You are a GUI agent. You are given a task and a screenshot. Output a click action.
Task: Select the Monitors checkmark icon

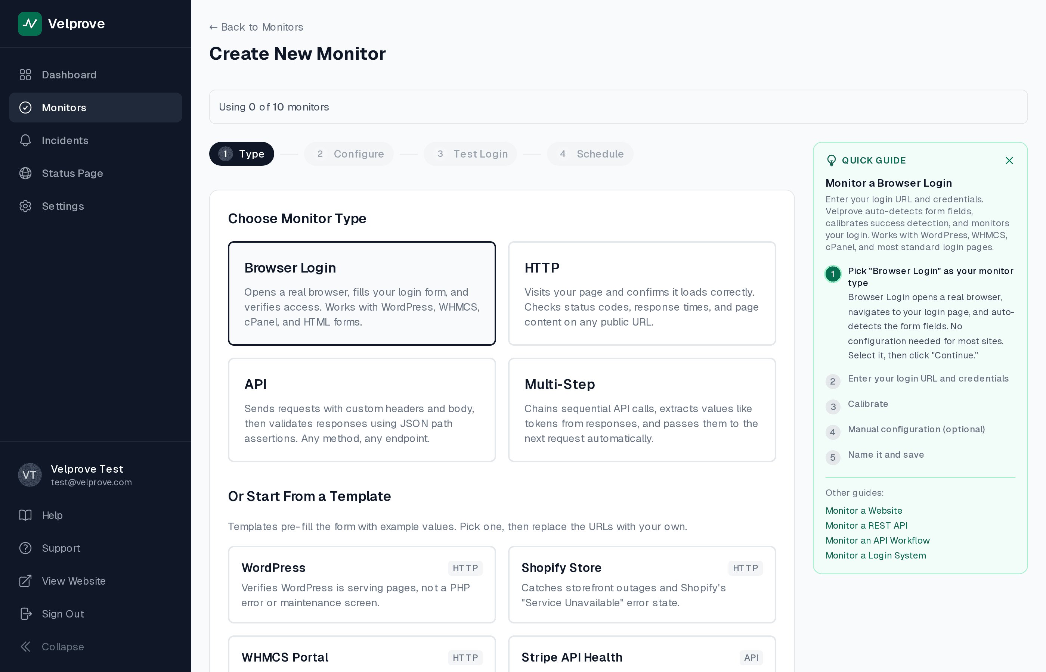pos(25,108)
